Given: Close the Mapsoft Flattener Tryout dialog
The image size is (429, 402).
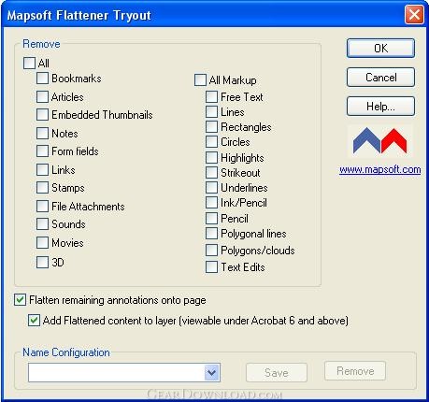Looking at the screenshot, I should coord(414,14).
